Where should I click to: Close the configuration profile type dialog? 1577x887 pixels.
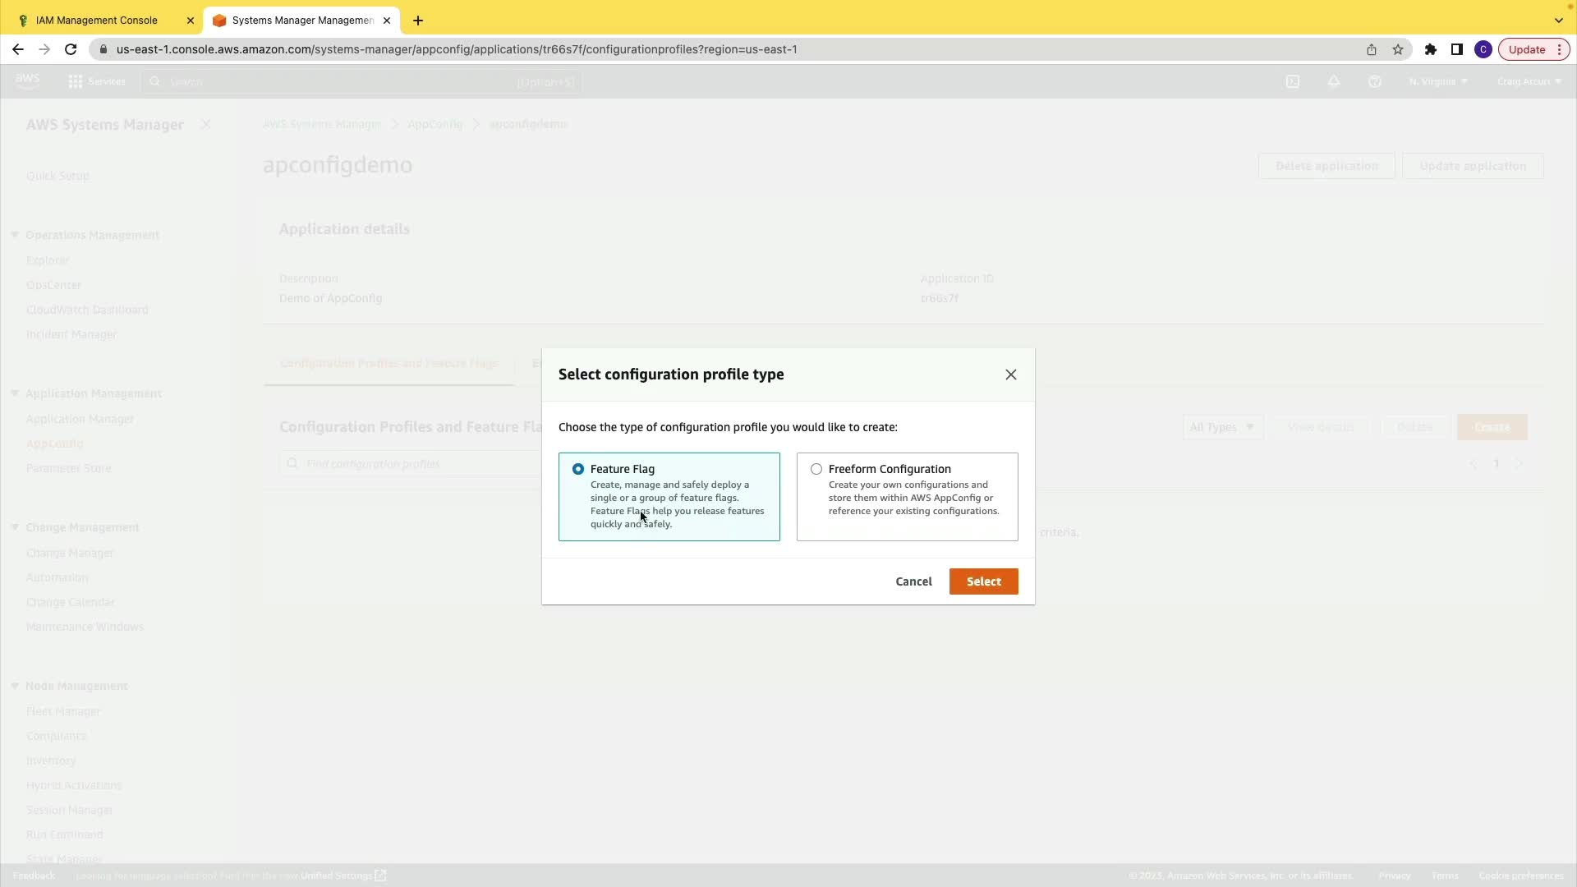point(1010,375)
